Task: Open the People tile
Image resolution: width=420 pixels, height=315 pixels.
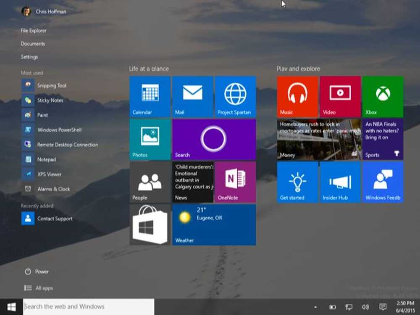Action: click(150, 182)
